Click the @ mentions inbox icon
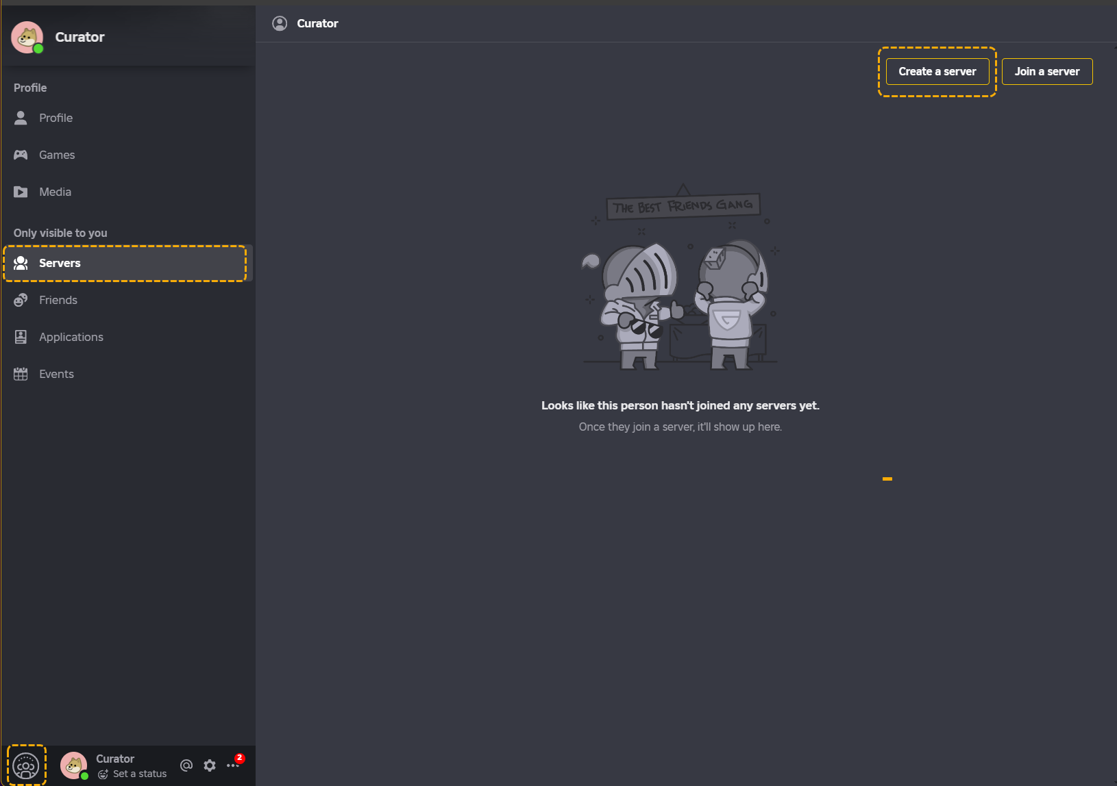The image size is (1117, 786). pos(186,765)
